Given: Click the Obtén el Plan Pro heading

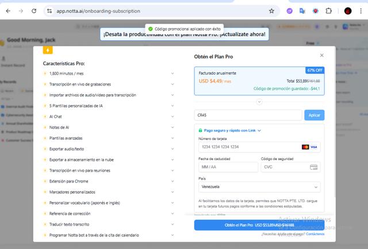Looking at the screenshot, I should coord(213,57).
